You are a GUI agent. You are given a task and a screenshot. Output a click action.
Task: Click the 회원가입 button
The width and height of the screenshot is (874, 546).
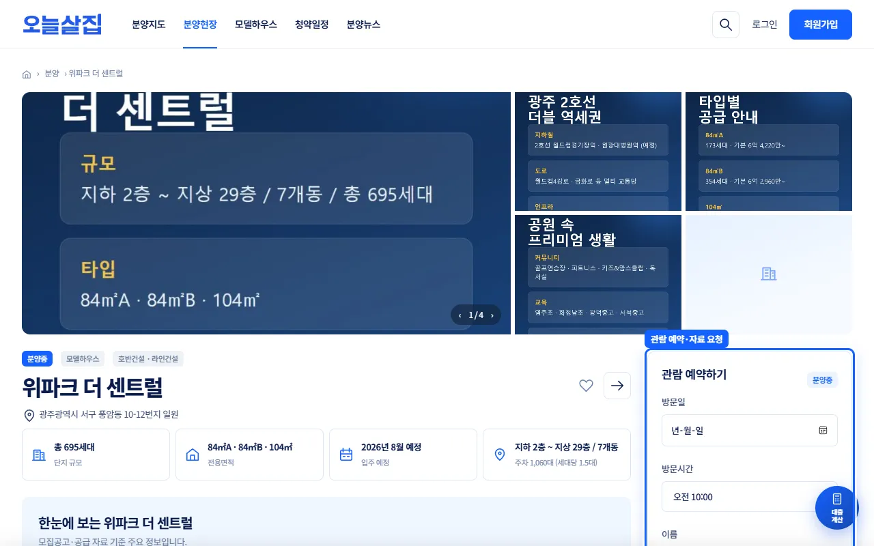tap(821, 25)
